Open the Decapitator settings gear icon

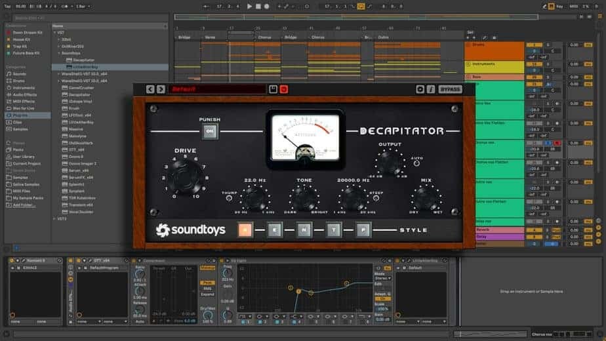pyautogui.click(x=420, y=89)
